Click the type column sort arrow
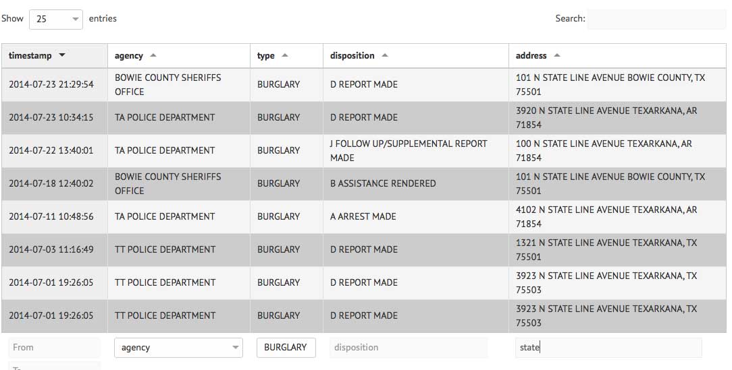 click(x=285, y=55)
